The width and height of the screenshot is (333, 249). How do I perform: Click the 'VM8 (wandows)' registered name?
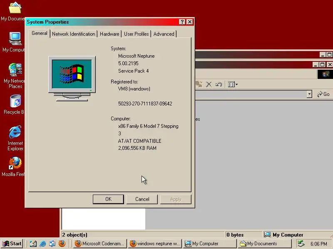coord(134,89)
